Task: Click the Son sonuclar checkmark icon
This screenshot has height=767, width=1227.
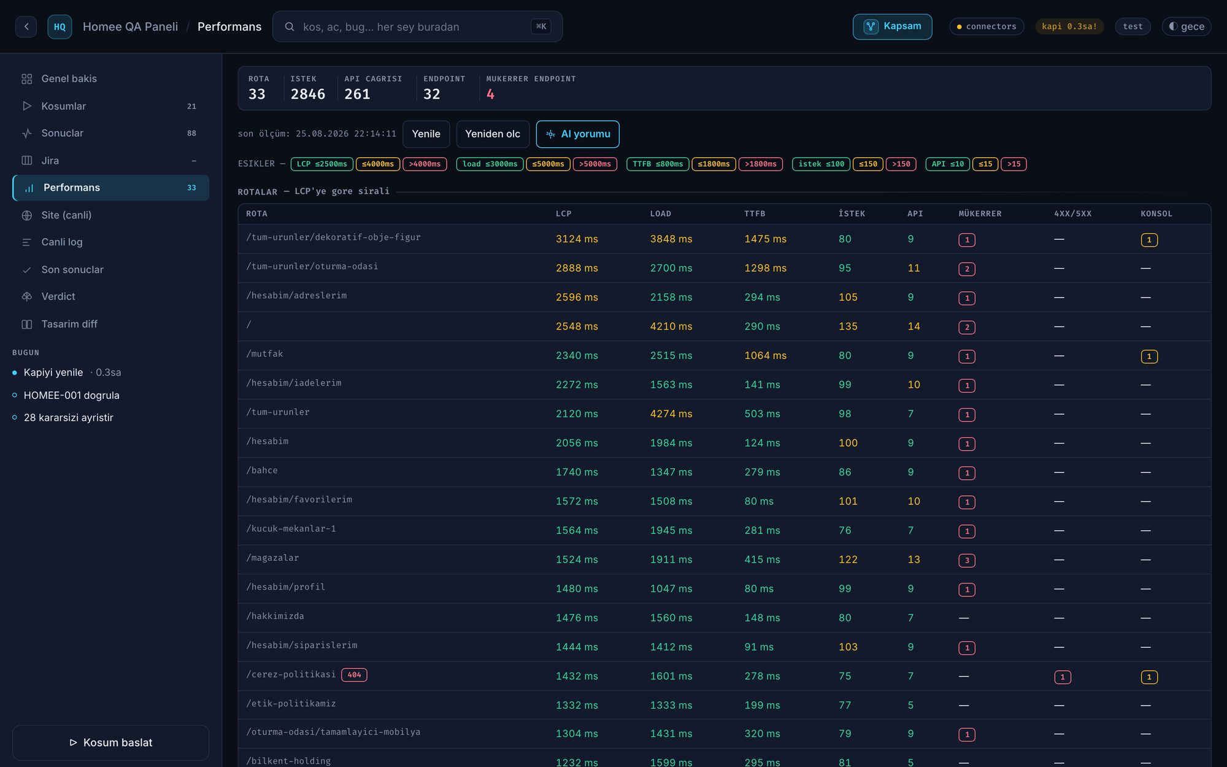Action: pyautogui.click(x=26, y=270)
